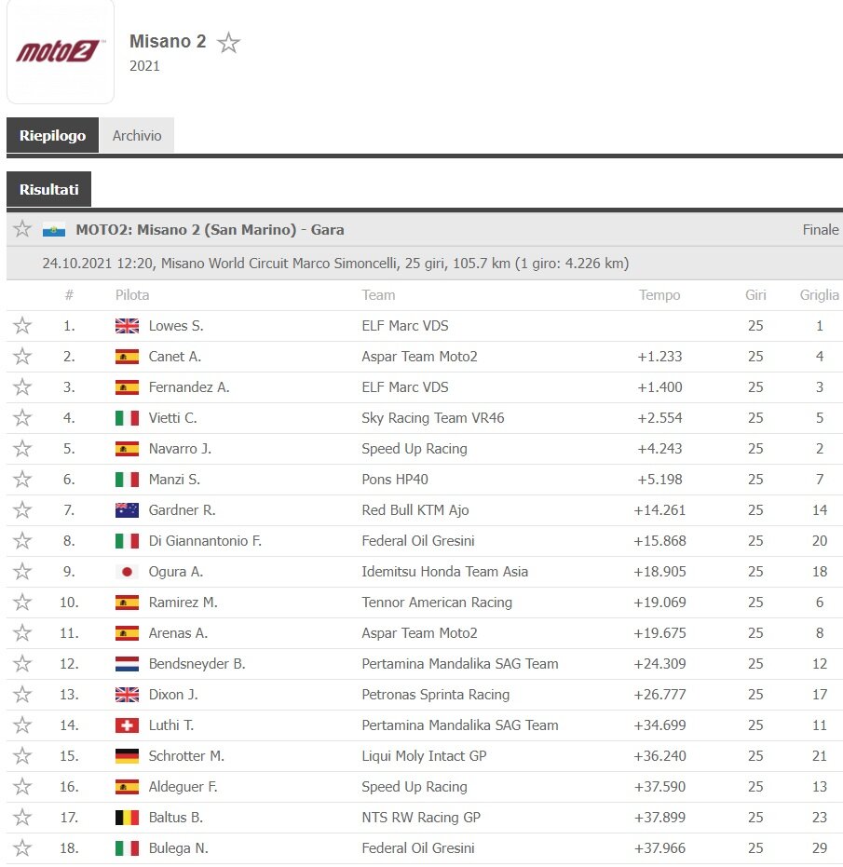Viewport: 843px width, 867px height.
Task: Toggle favorite star next to Misano 2 title
Action: coord(228,43)
